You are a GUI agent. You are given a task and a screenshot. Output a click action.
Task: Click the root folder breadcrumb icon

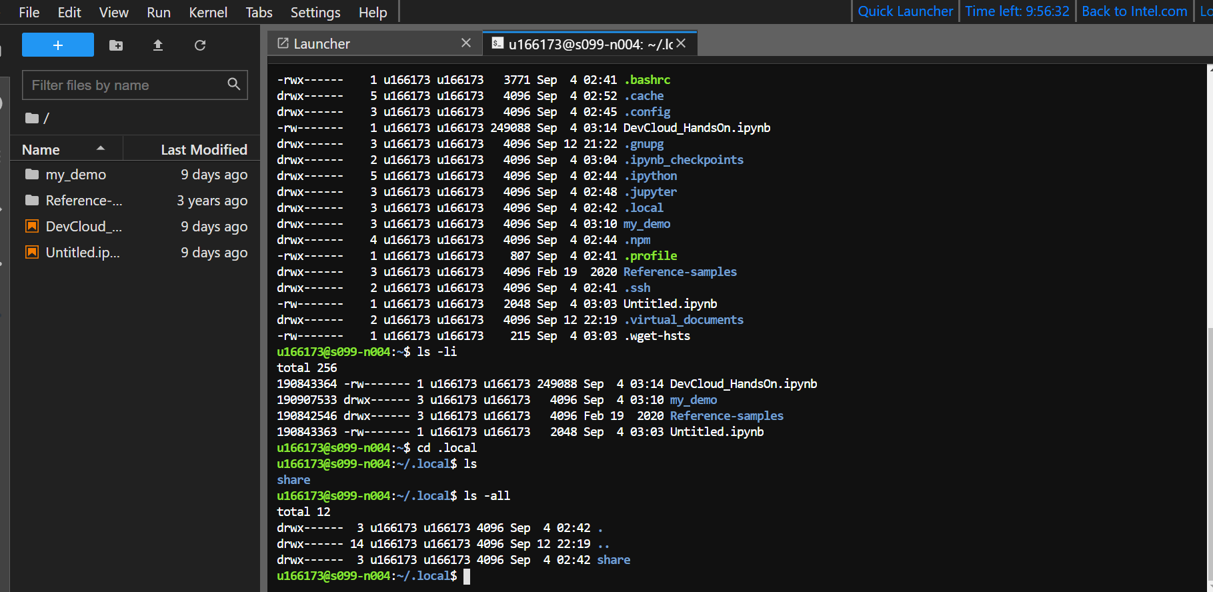[x=32, y=118]
